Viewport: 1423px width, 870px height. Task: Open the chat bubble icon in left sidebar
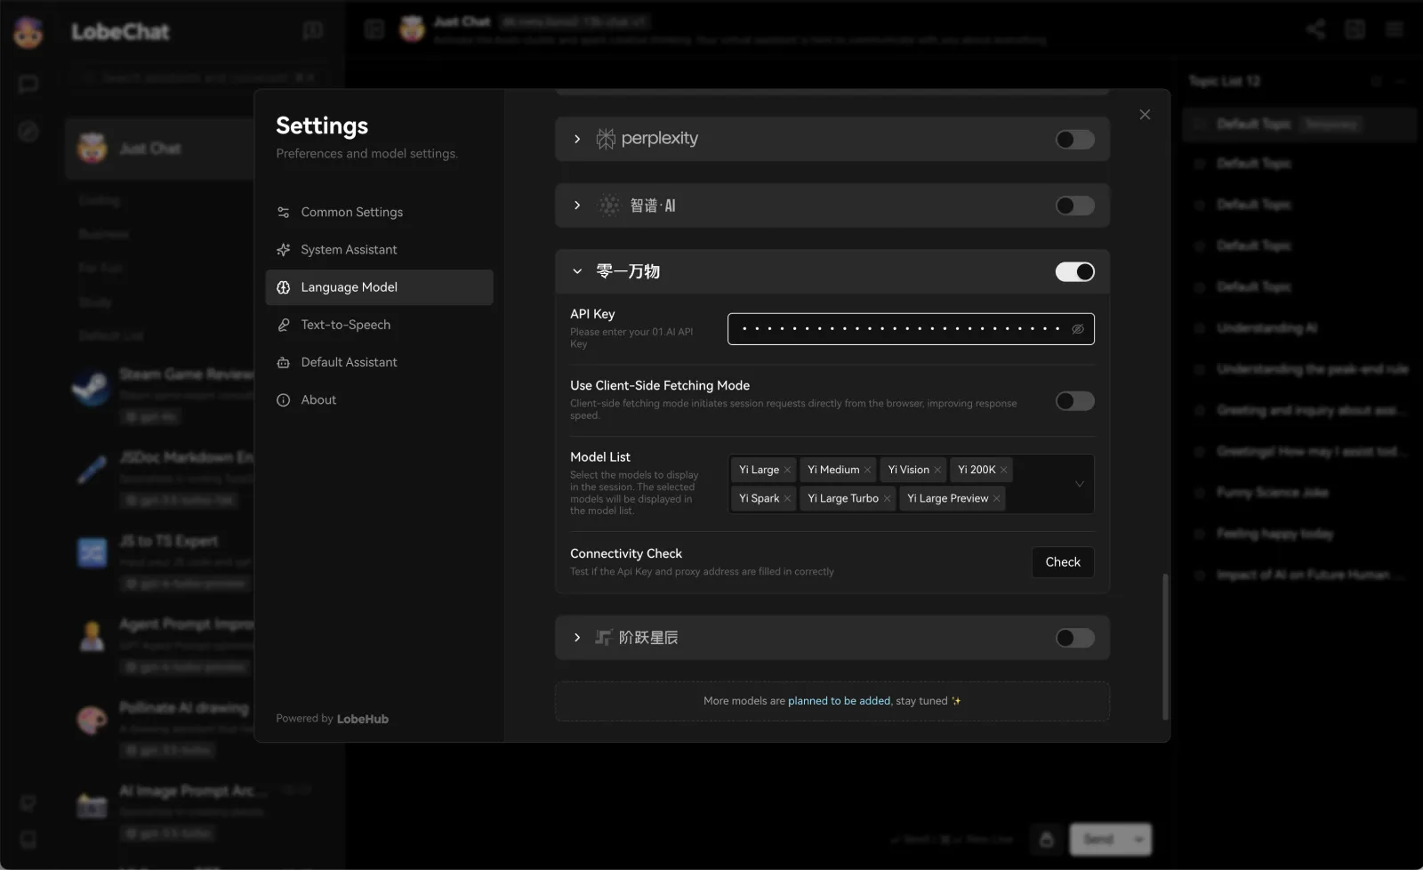pyautogui.click(x=28, y=85)
